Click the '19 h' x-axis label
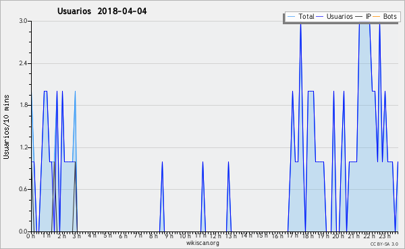Screen dimensions: 405x249 [x=323, y=236]
